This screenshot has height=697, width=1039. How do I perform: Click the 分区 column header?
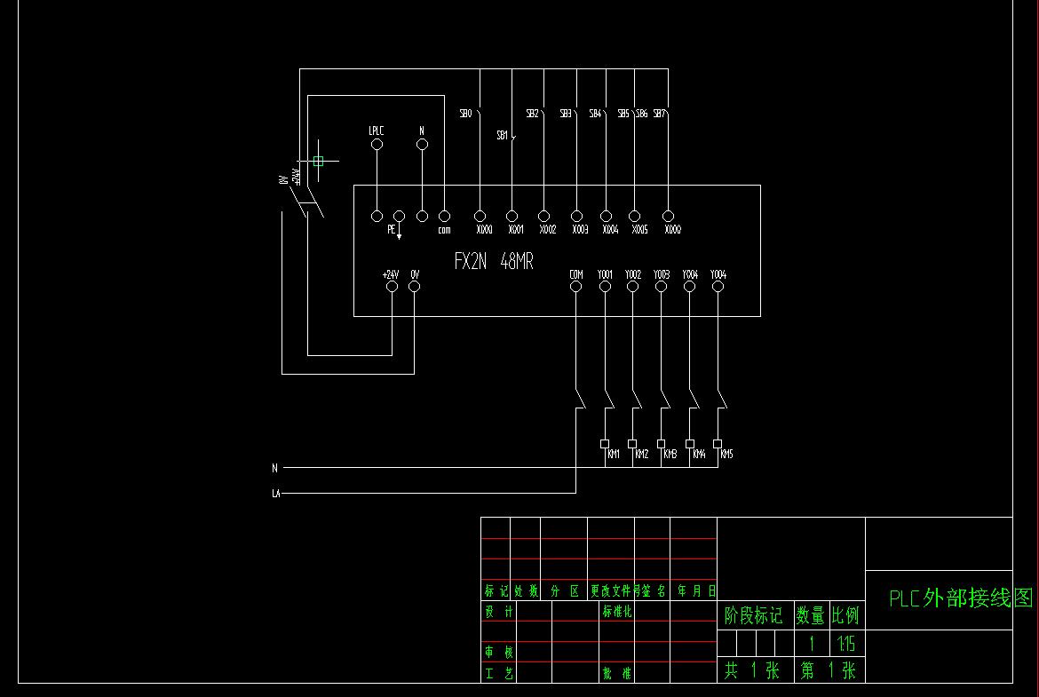click(x=565, y=591)
